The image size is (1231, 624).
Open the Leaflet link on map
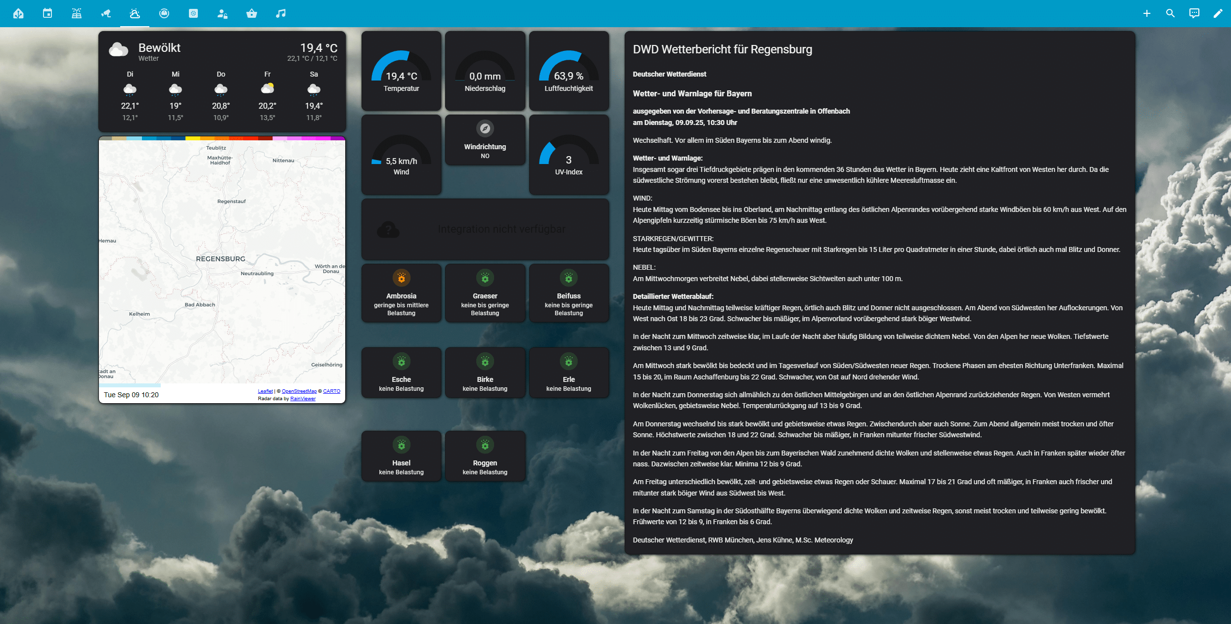tap(265, 391)
